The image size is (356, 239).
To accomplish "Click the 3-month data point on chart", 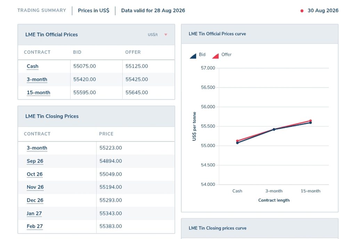I will tap(274, 129).
